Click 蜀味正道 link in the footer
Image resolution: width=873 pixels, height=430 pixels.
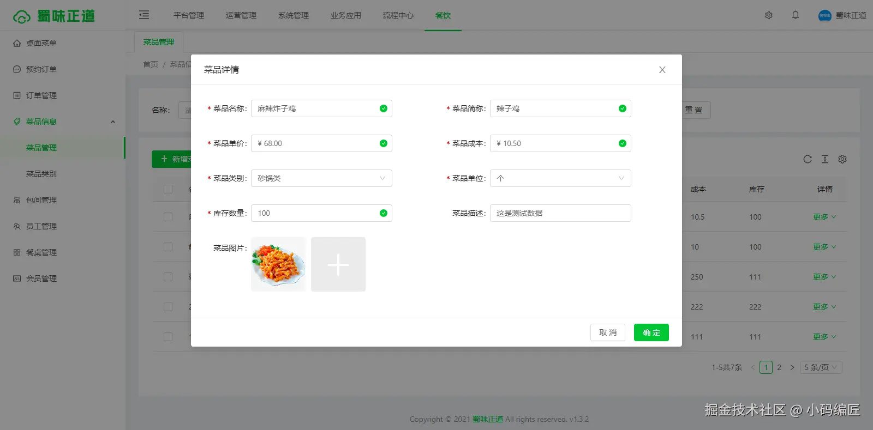[x=488, y=419]
